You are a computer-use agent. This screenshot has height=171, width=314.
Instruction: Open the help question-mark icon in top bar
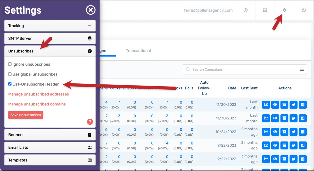(x=245, y=10)
